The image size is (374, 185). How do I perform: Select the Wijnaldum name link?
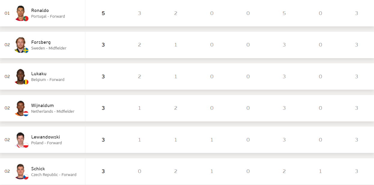pyautogui.click(x=42, y=106)
